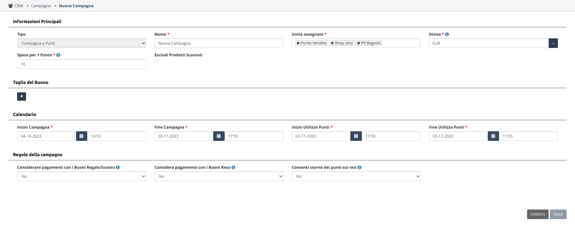
Task: Click the Inizio Campagna time field 16:55
Action: (x=116, y=136)
